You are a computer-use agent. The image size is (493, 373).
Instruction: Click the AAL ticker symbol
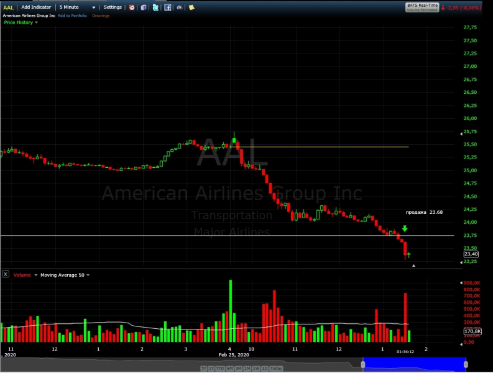(8, 7)
